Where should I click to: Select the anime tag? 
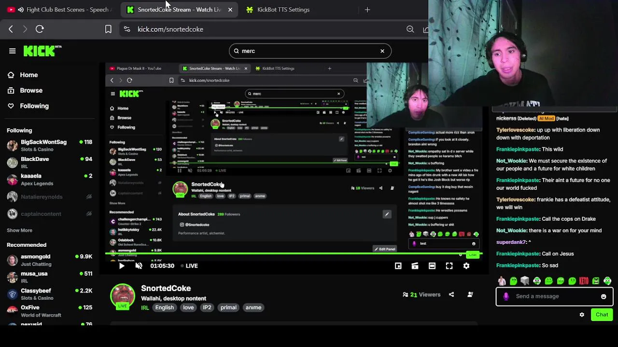(x=253, y=307)
